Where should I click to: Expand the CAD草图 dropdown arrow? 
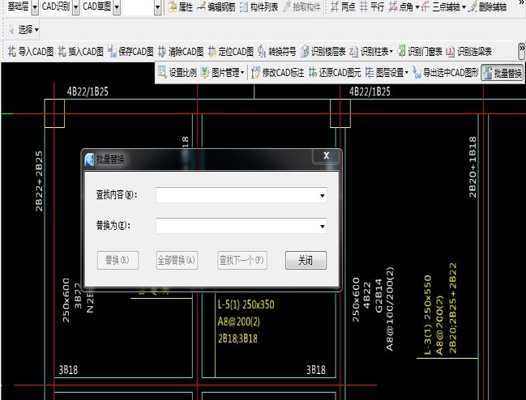point(117,7)
